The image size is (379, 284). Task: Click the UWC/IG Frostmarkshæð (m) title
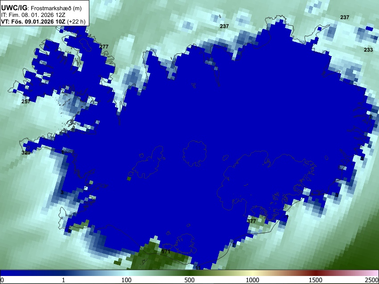pos(41,8)
